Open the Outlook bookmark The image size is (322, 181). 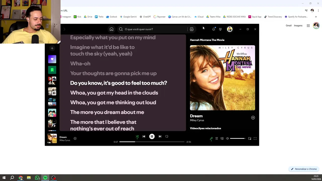(111, 17)
